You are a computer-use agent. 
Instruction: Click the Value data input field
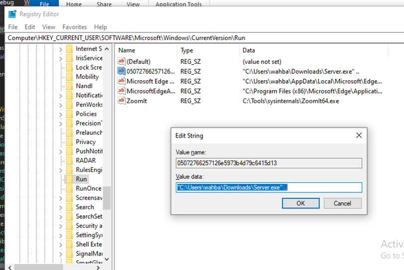[269, 187]
